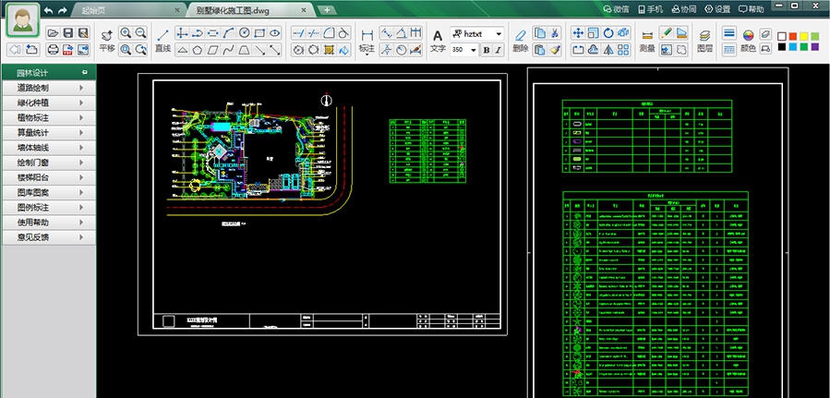Open the text size 350 dropdown

[x=472, y=50]
